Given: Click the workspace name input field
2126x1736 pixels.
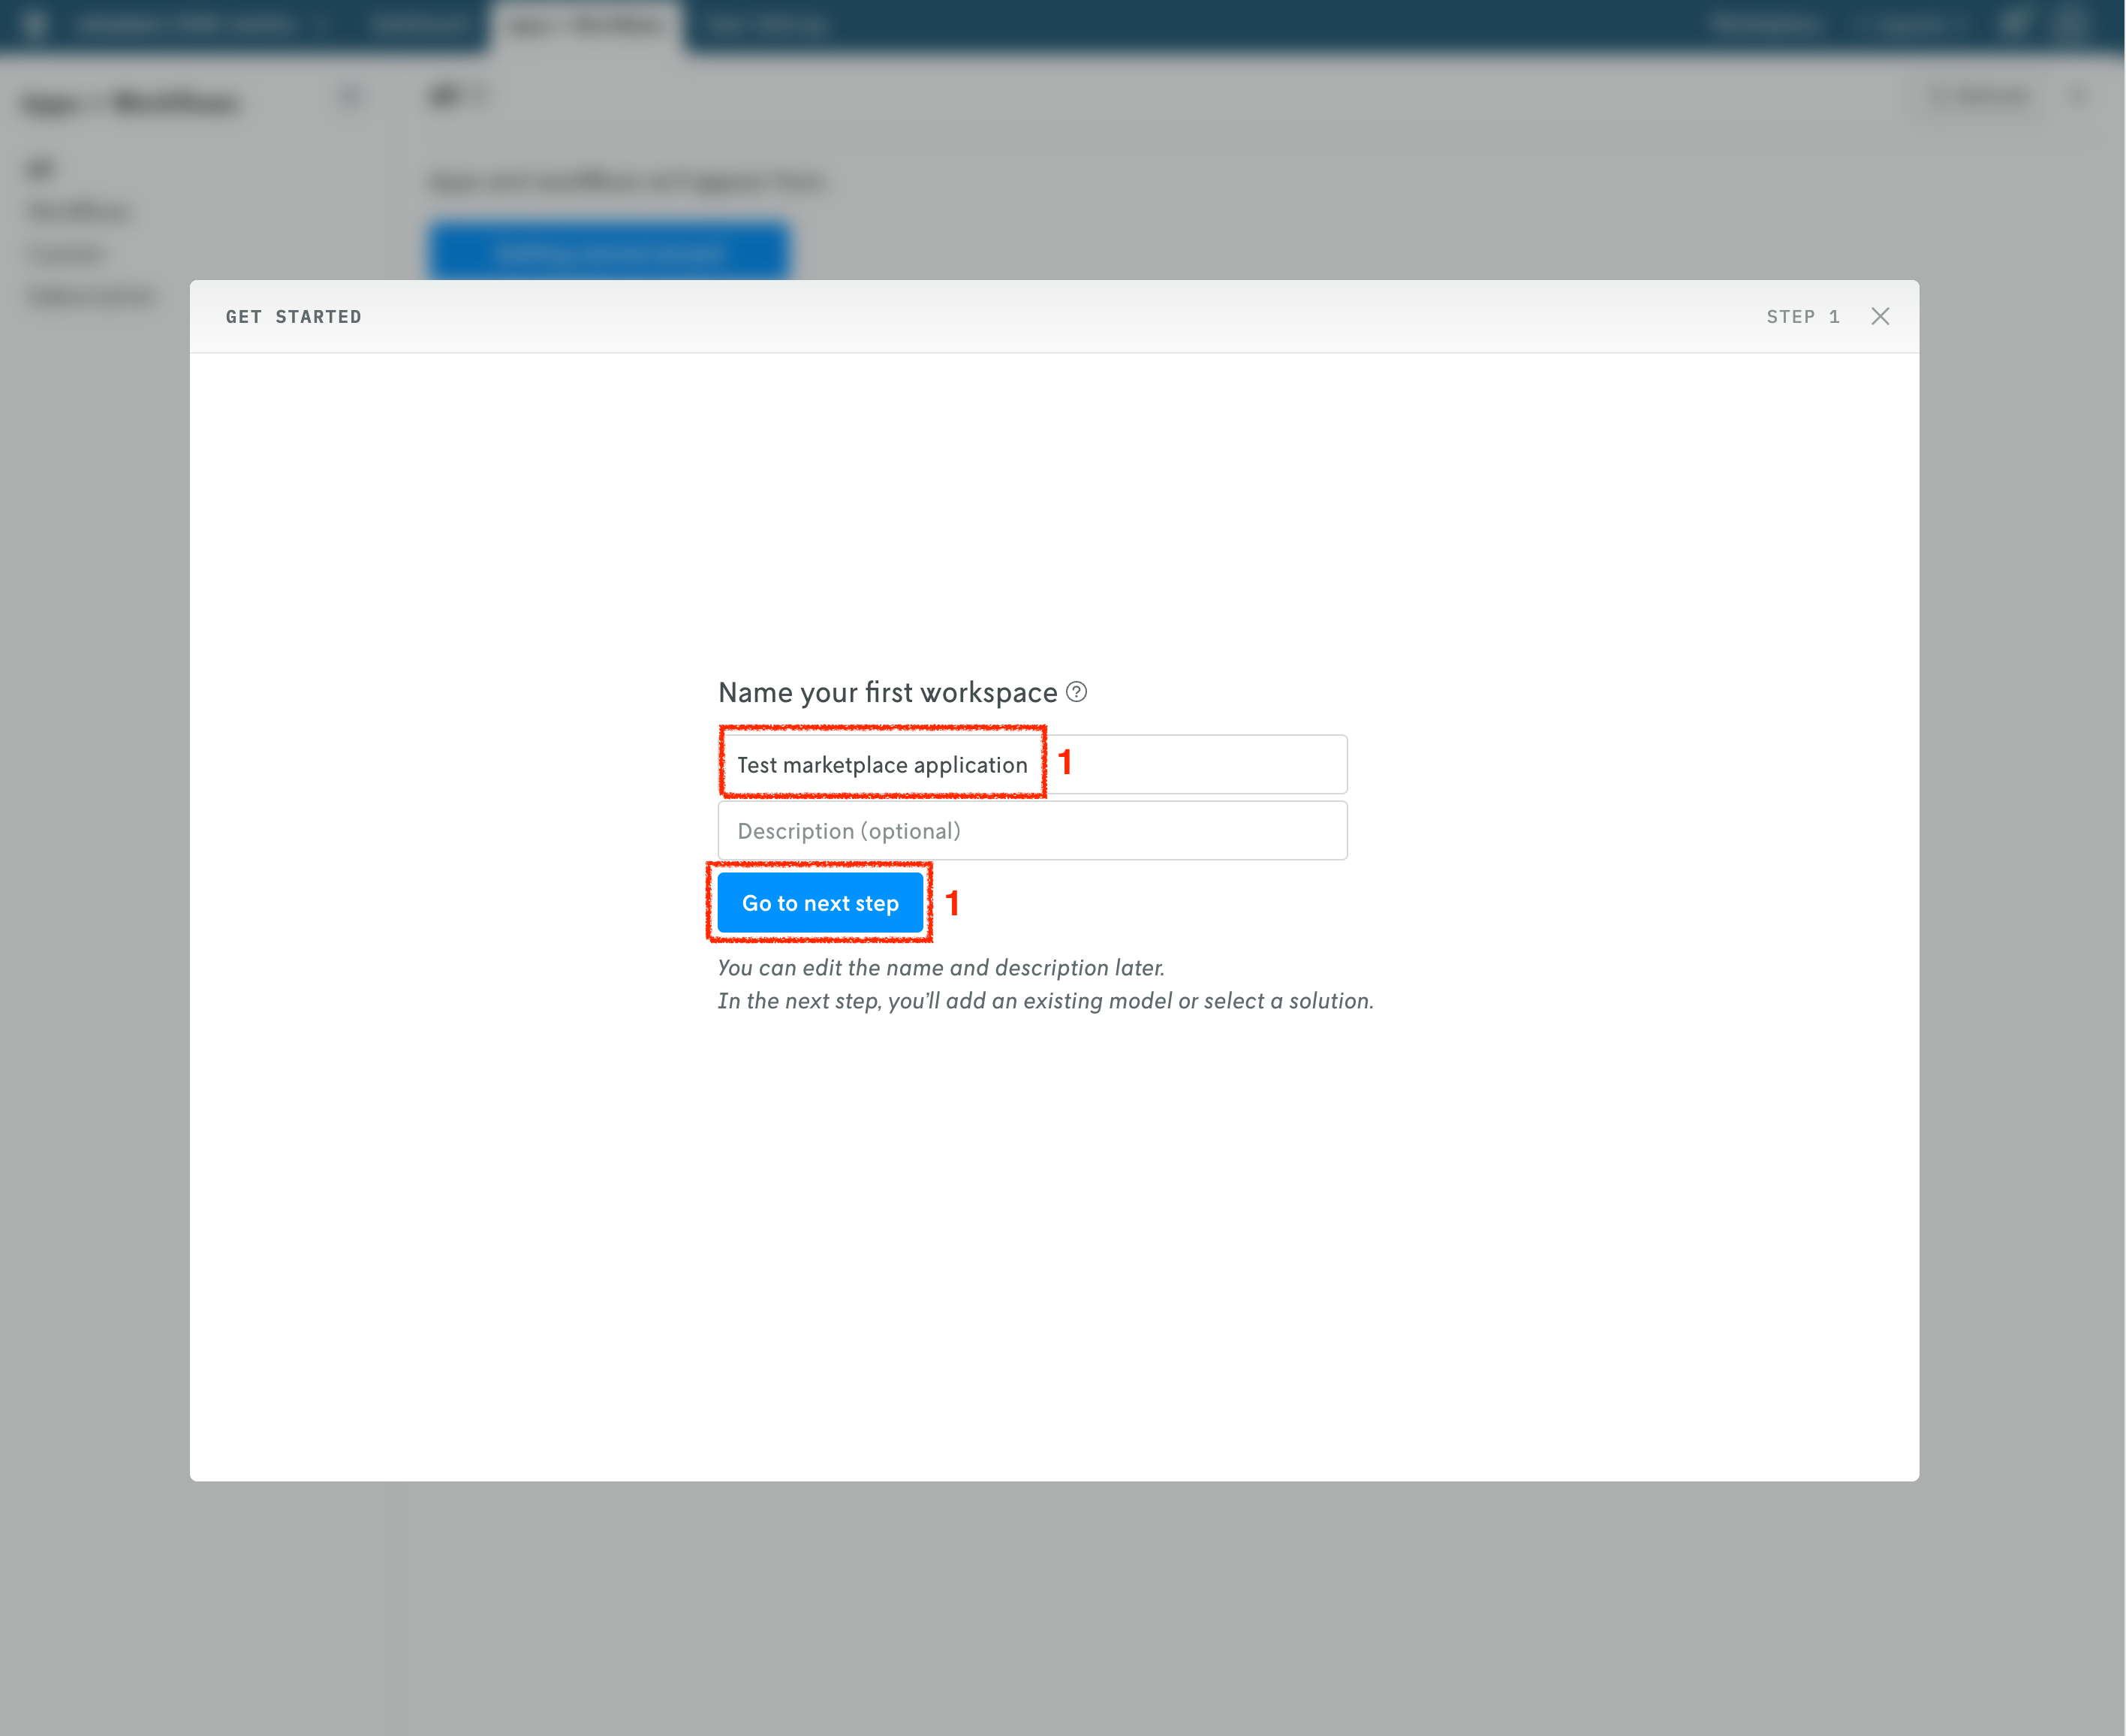Looking at the screenshot, I should [x=1031, y=765].
